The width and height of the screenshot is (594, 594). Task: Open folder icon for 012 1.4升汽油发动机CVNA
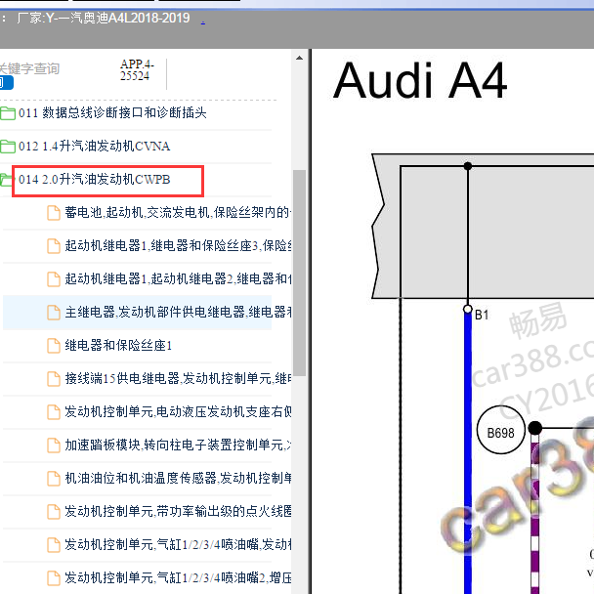pyautogui.click(x=7, y=147)
